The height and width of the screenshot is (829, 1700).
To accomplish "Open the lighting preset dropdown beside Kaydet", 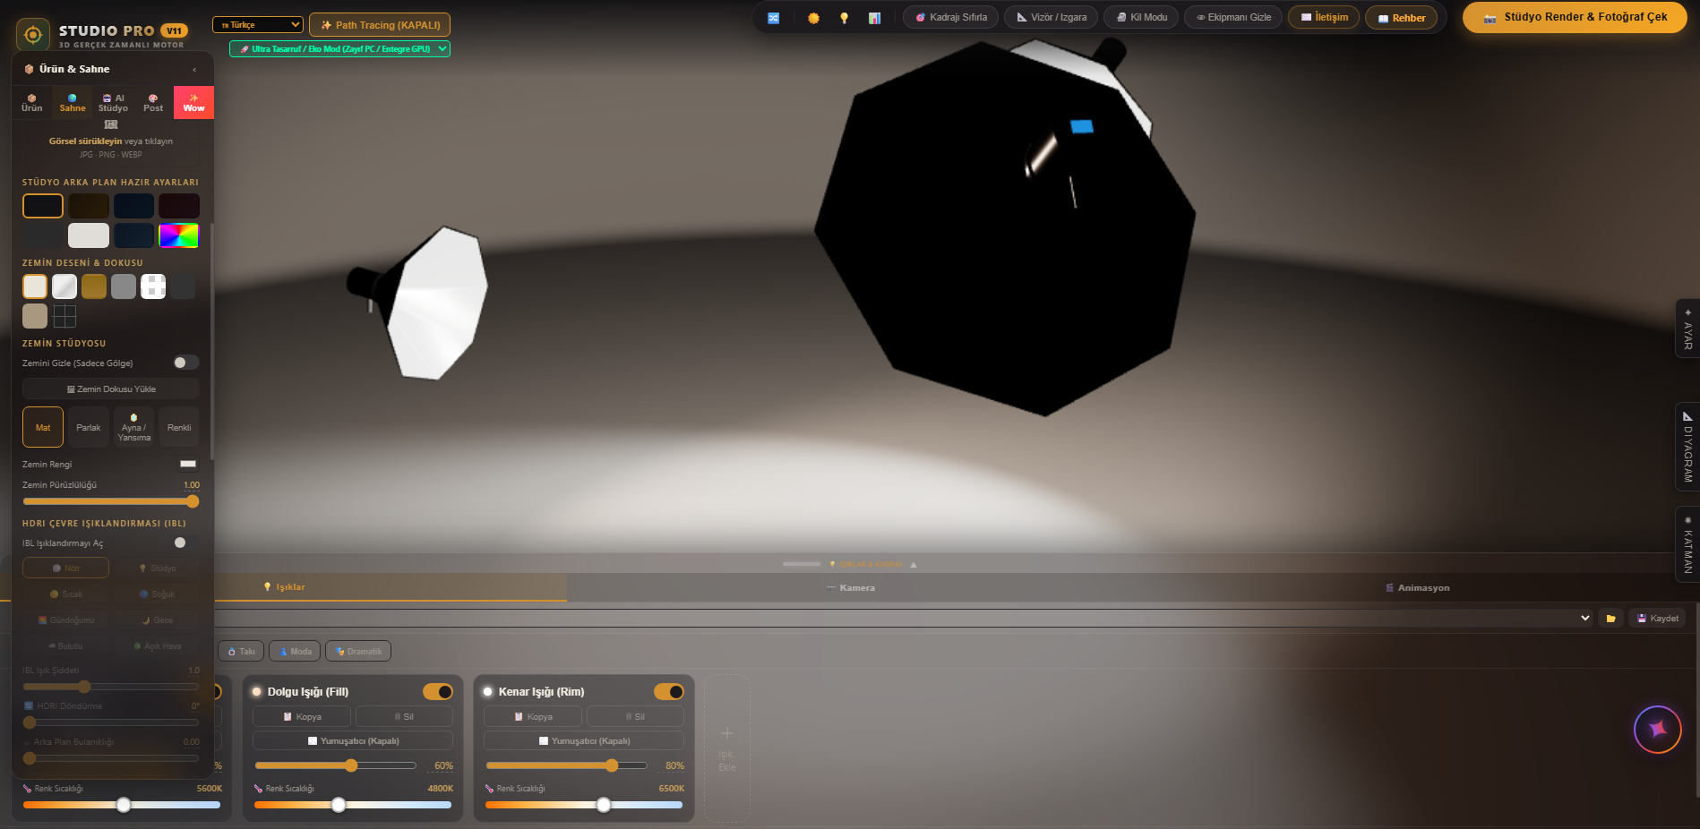I will pos(904,619).
